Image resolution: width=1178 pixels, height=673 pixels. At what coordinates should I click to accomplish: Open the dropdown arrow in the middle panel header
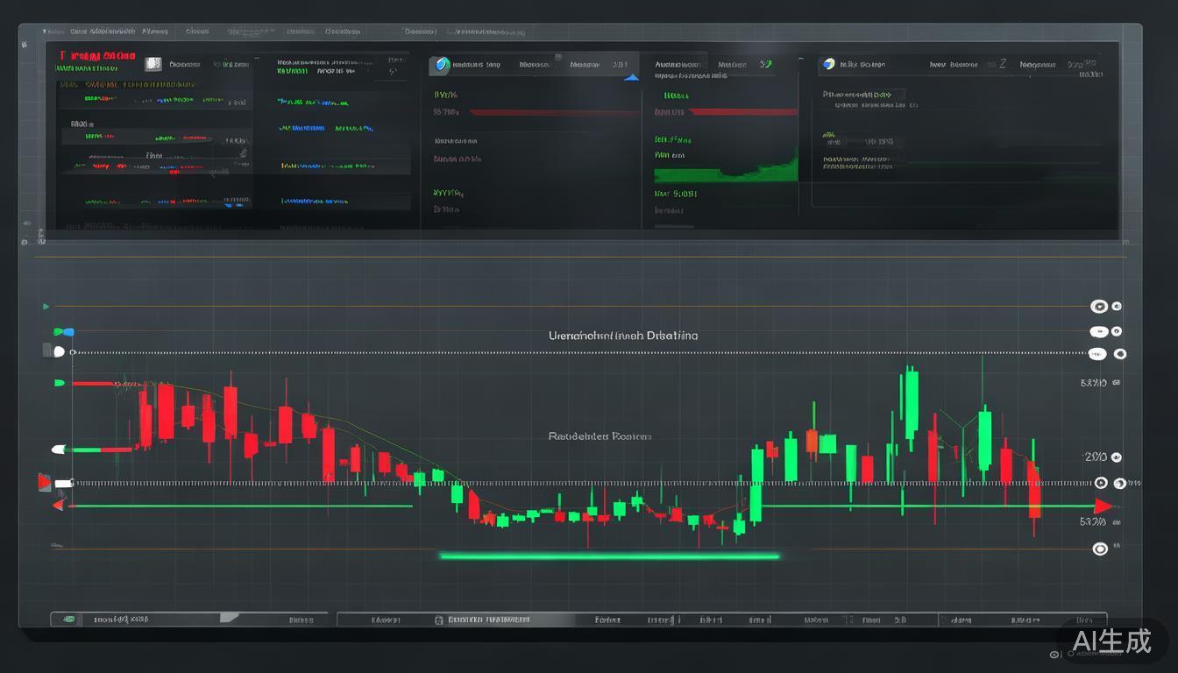point(633,77)
